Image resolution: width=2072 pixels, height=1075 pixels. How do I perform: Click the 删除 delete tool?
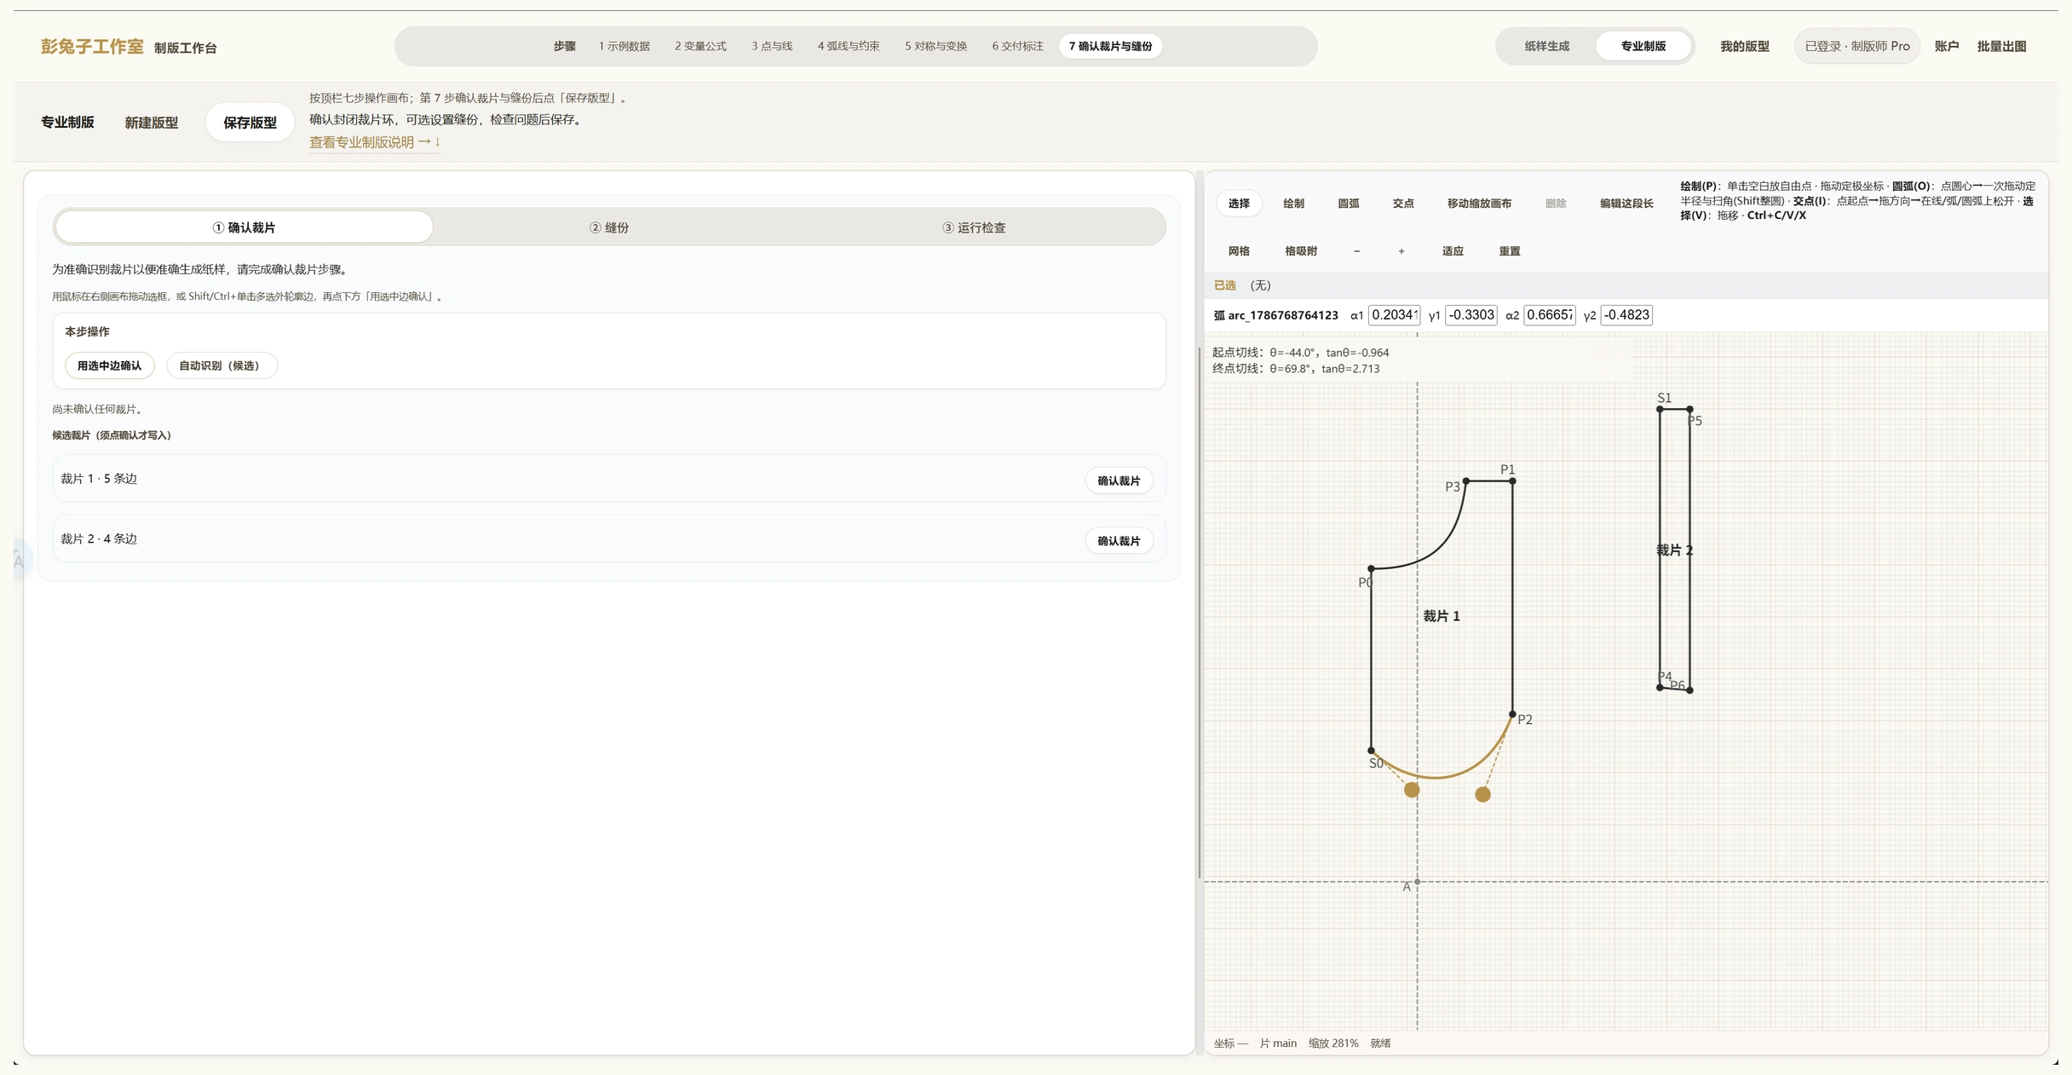pos(1556,204)
